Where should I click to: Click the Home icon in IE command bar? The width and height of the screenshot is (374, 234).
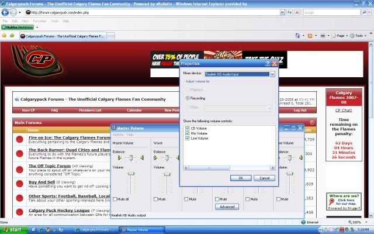pos(297,36)
